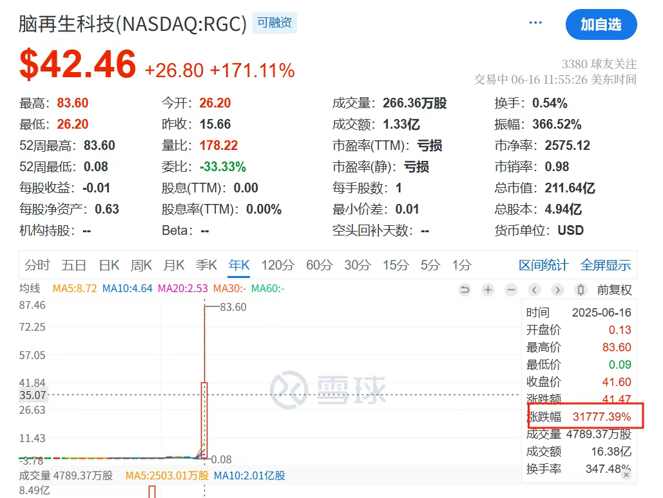Screen dimensions: 663x498
Task: Add stock to watchlist with 加自选
Action: [x=601, y=24]
